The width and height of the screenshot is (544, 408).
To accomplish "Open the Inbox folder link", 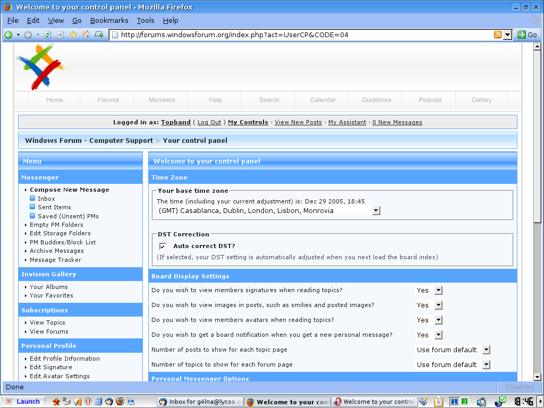I will click(47, 199).
